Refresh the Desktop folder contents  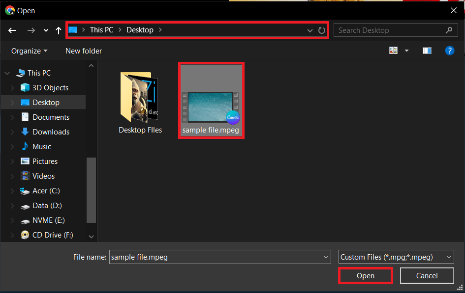(x=322, y=30)
